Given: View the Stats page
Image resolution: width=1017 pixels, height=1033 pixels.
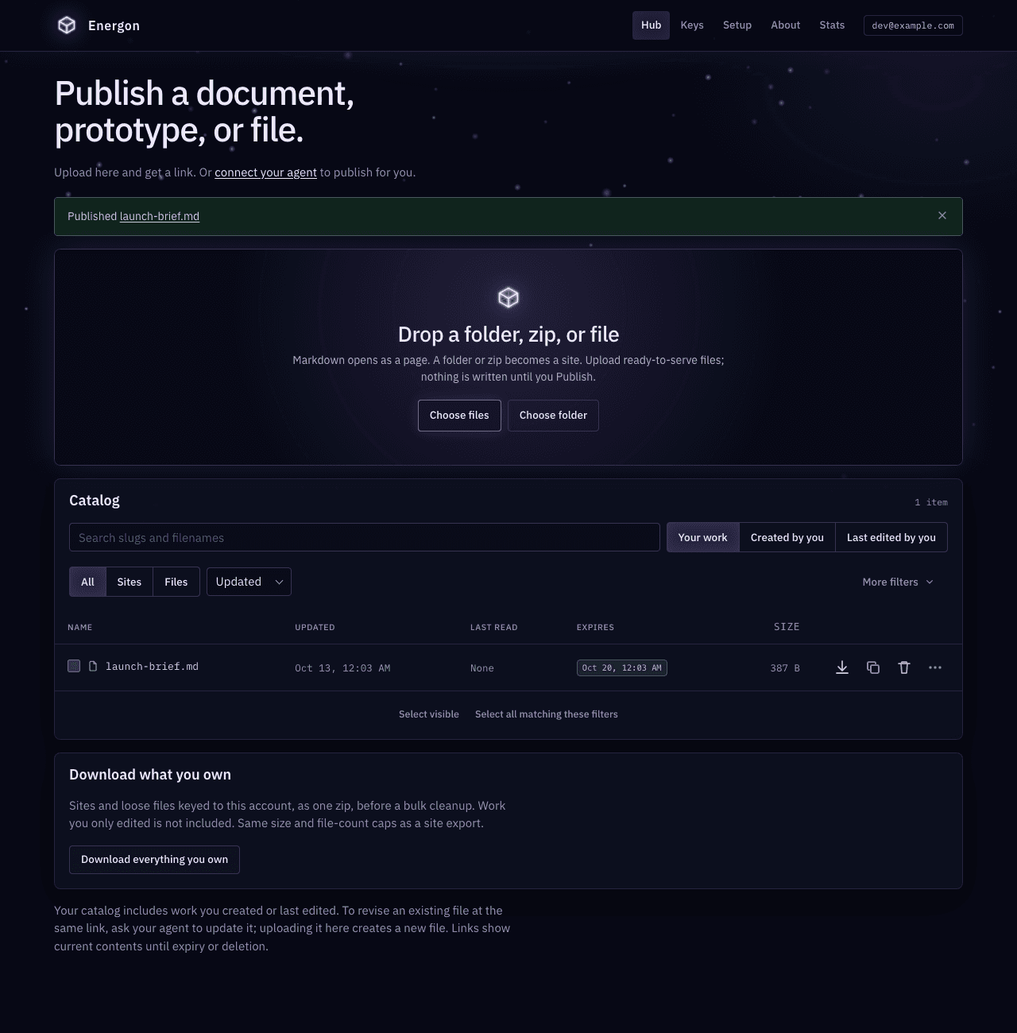Looking at the screenshot, I should point(832,25).
